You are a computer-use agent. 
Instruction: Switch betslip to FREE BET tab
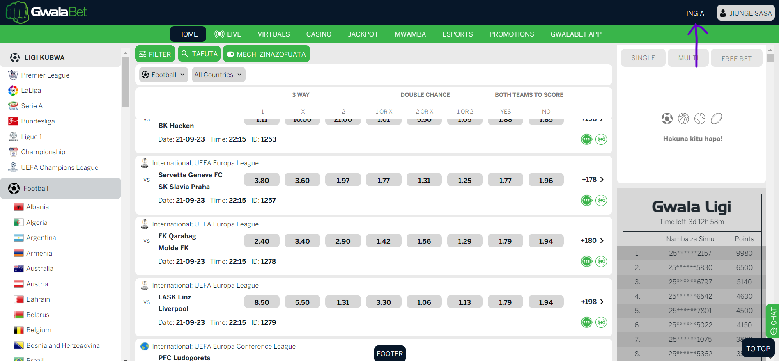737,58
